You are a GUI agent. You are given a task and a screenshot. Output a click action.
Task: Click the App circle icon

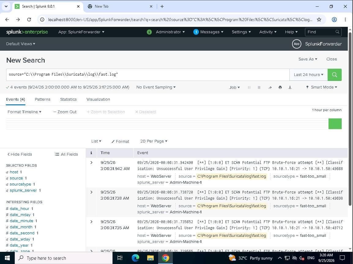pyautogui.click(x=296, y=44)
